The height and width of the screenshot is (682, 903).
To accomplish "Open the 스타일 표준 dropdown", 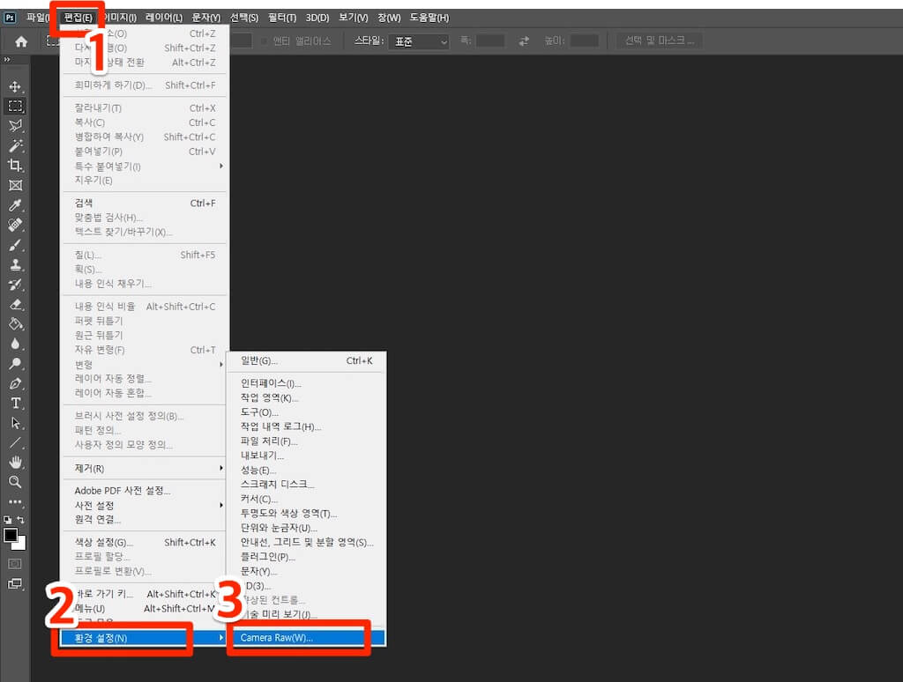I will [x=419, y=41].
